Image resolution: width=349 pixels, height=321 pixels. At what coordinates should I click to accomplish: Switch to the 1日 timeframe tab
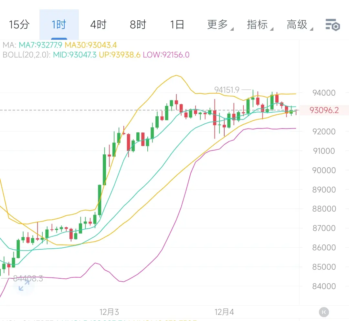click(177, 25)
